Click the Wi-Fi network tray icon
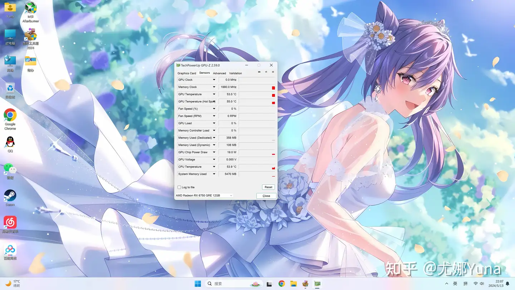This screenshot has height=290, width=515. click(476, 284)
